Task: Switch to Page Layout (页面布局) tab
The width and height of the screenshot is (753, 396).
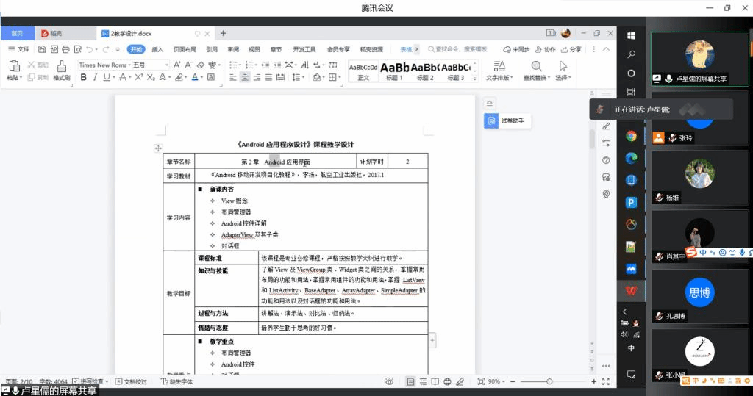Action: point(185,49)
